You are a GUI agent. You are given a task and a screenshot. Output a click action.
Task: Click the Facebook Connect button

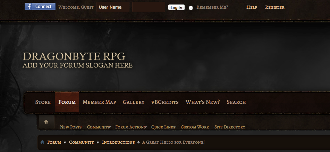pos(40,7)
